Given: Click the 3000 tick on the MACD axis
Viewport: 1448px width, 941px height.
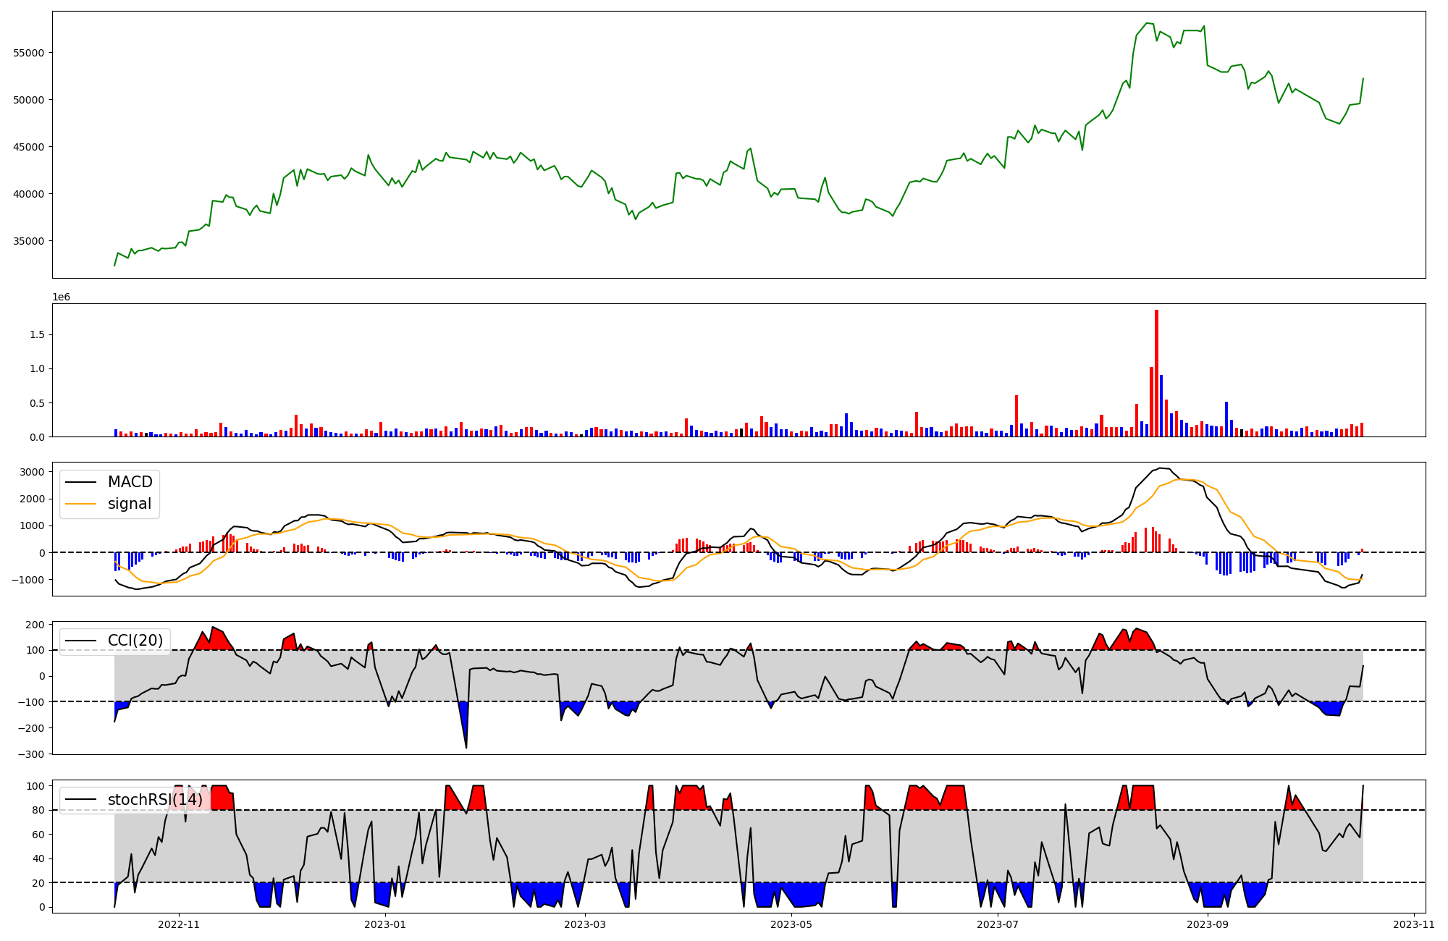Looking at the screenshot, I should 32,472.
